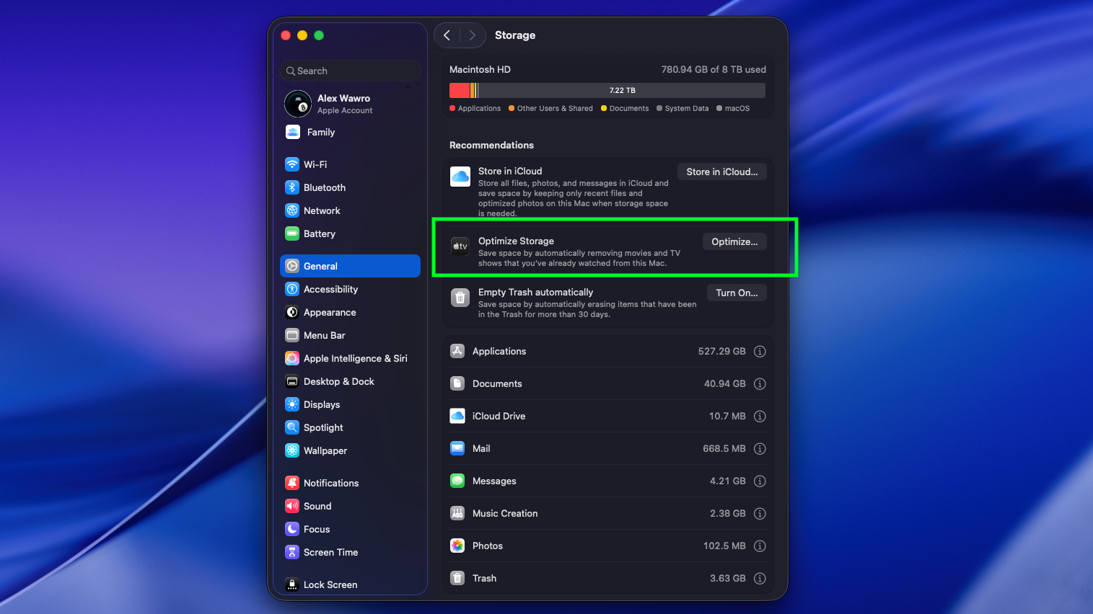The image size is (1093, 614).
Task: Show info for Trash storage
Action: [760, 579]
